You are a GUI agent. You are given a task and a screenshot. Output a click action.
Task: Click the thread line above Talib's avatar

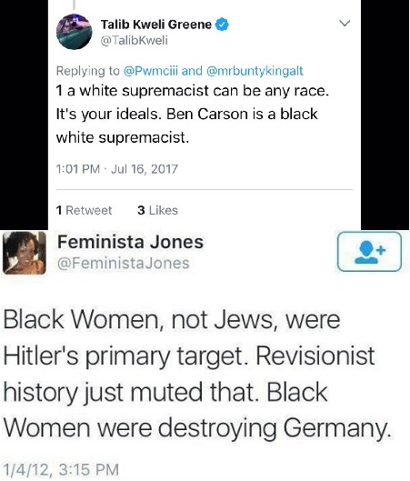[75, 5]
